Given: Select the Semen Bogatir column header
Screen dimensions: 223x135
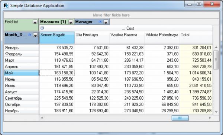Looking at the screenshot, I should click(x=57, y=38).
